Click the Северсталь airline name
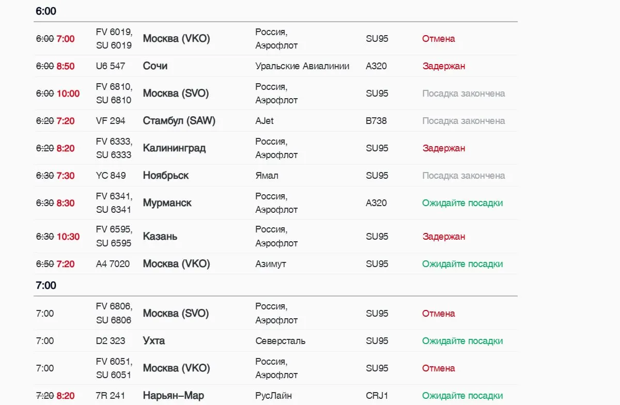 tap(281, 341)
